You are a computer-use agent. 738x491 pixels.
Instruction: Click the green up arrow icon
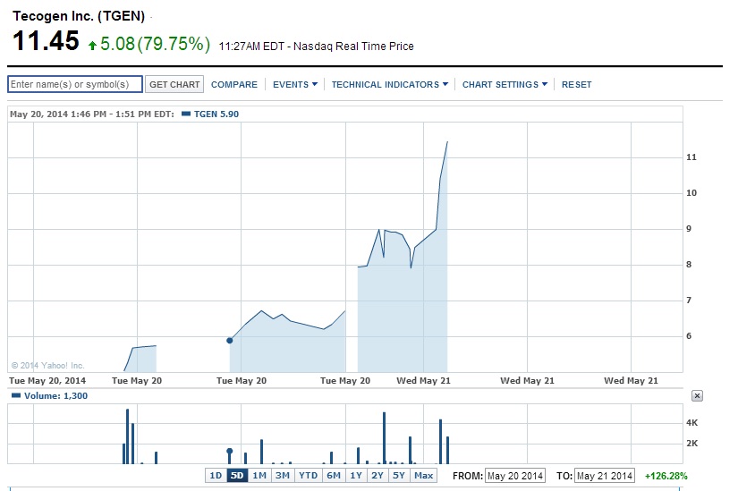92,46
